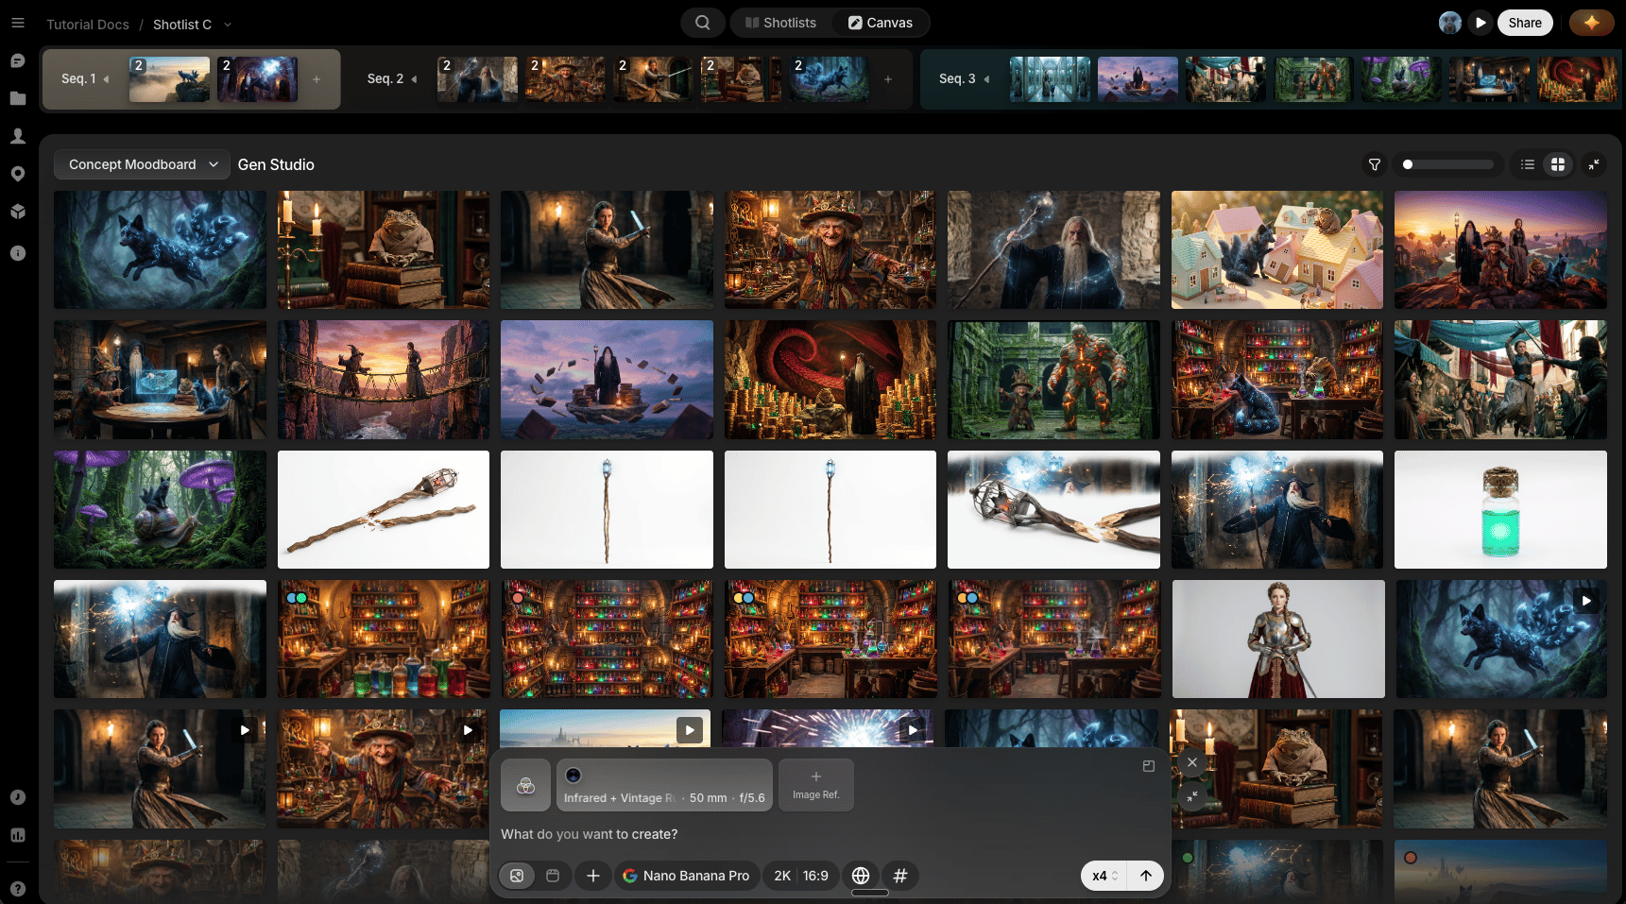The height and width of the screenshot is (904, 1626).
Task: Open the folder icon in sidebar
Action: click(18, 98)
